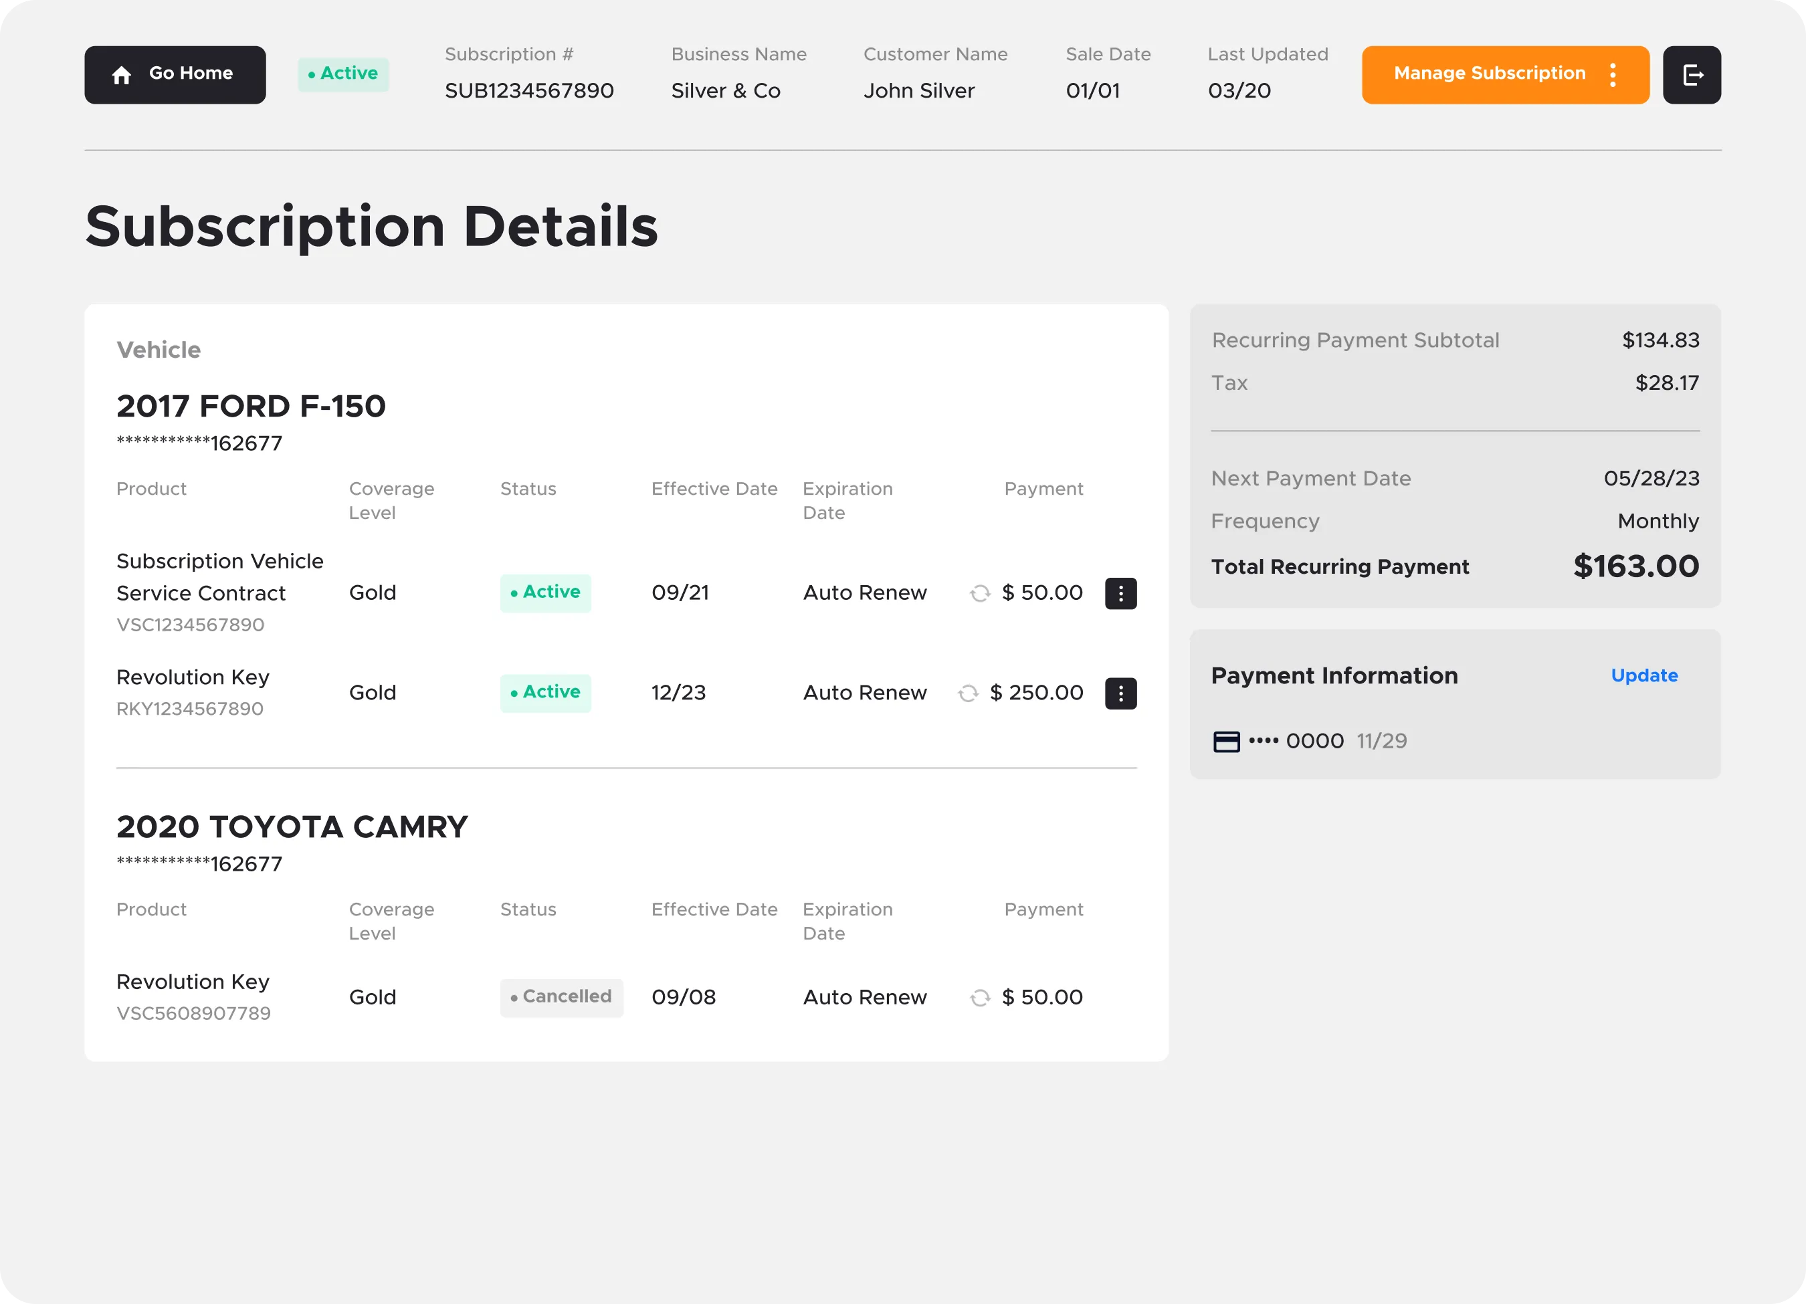
Task: Click the logout icon button
Action: tap(1692, 75)
